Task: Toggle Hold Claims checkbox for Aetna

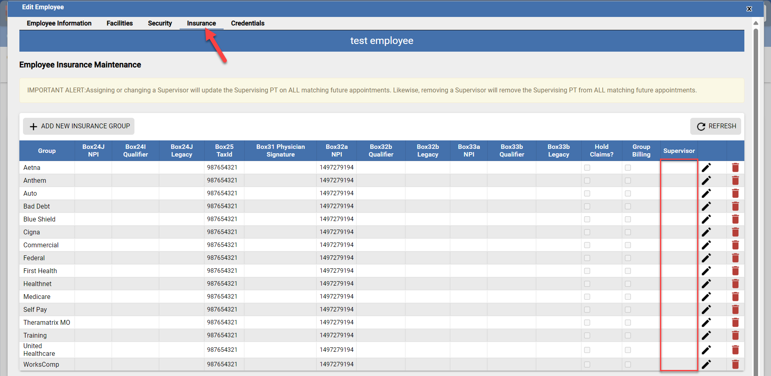Action: [x=587, y=167]
